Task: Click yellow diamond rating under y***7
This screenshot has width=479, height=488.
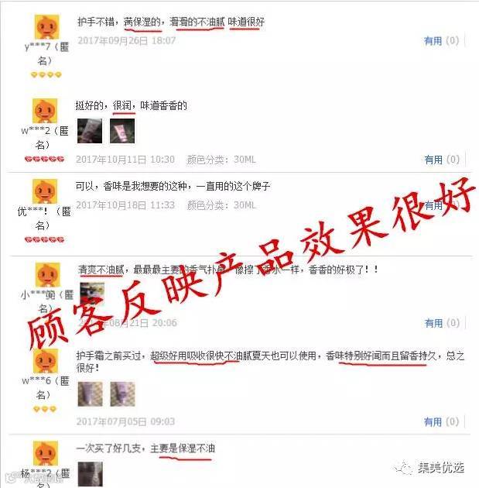Action: click(x=46, y=74)
